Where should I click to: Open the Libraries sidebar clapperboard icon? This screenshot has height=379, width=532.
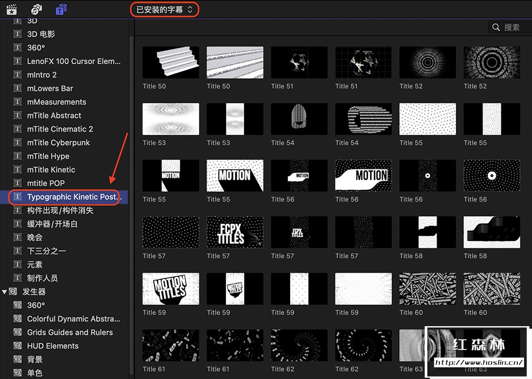click(11, 9)
